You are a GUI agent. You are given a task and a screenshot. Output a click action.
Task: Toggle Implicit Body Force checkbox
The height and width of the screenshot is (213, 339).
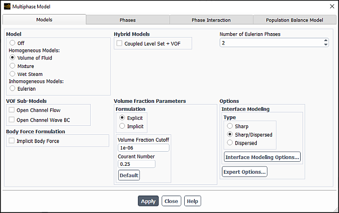click(12, 141)
